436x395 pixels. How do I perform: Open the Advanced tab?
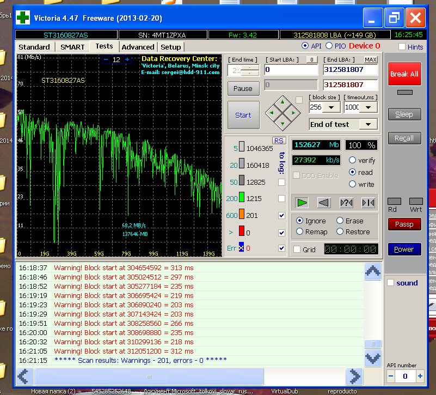138,47
